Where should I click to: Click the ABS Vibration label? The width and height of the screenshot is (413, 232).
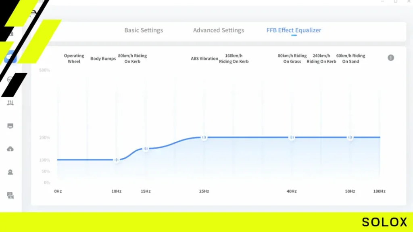pos(204,58)
